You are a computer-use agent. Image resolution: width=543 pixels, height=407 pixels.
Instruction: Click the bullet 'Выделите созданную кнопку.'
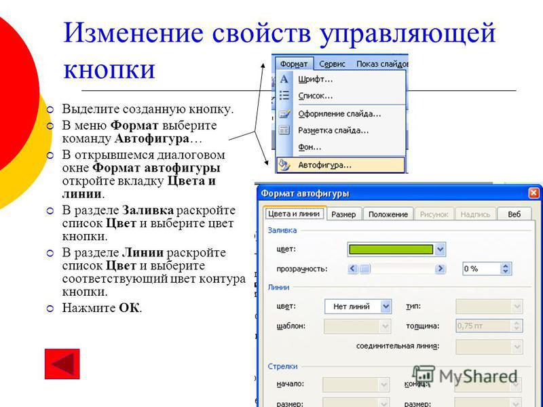148,109
